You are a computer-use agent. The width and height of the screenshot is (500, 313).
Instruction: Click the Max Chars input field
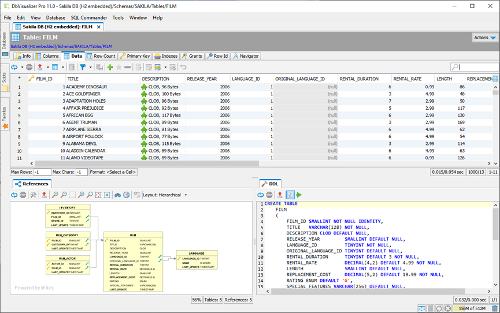click(x=82, y=172)
